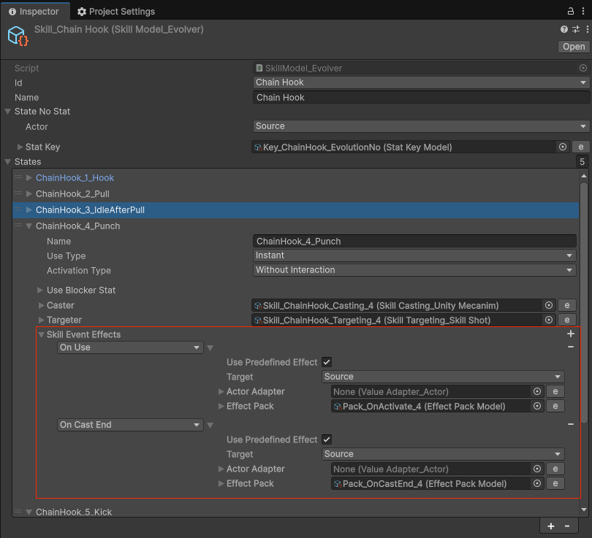Expand the ChainHook_2_Pull state
The height and width of the screenshot is (538, 592).
[29, 193]
